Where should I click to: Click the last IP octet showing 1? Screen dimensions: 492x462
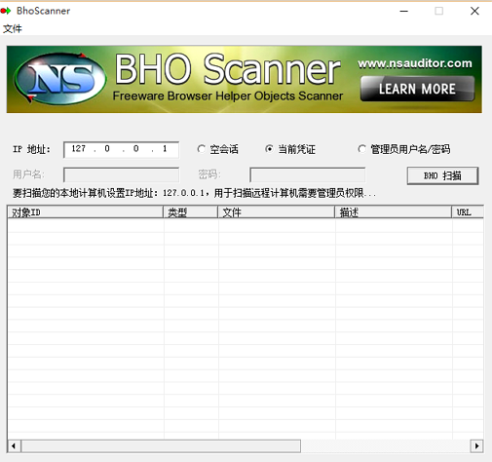click(x=165, y=149)
